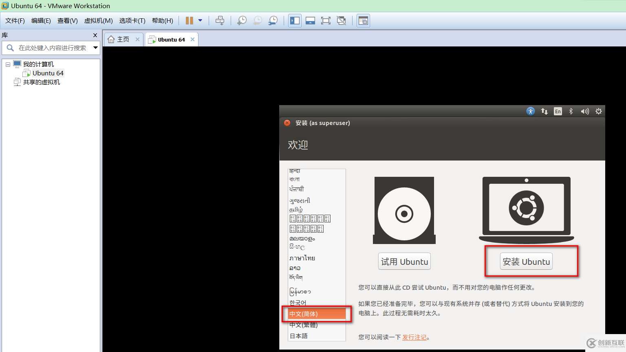Select தமிழ் in the language list

coord(317,209)
